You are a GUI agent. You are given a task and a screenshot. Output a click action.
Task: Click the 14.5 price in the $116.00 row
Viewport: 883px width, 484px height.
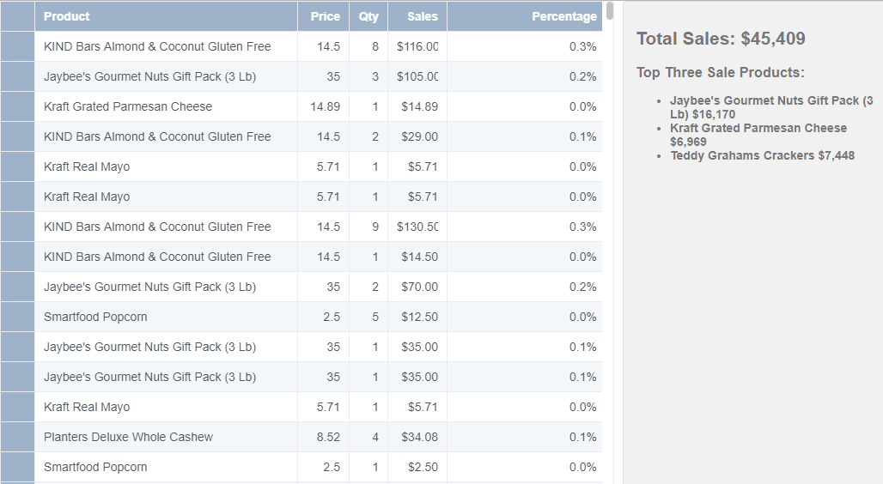coord(323,46)
